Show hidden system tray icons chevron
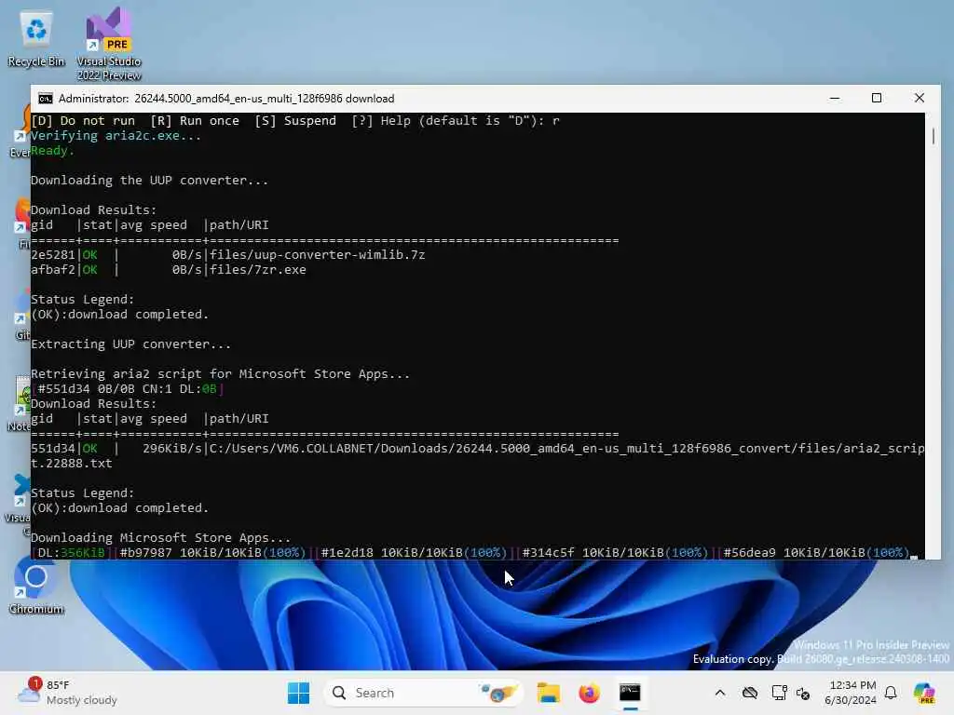 pyautogui.click(x=720, y=693)
